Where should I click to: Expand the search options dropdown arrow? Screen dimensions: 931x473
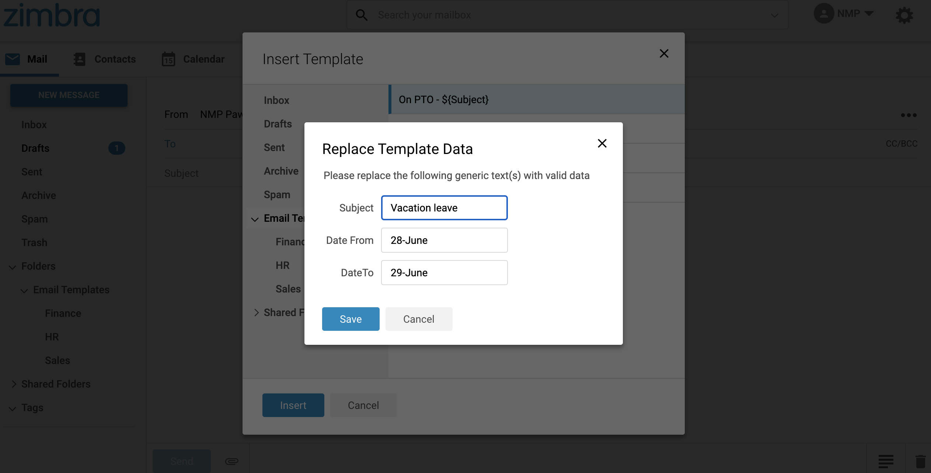click(774, 15)
